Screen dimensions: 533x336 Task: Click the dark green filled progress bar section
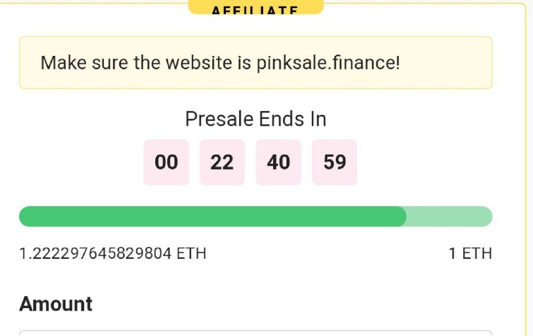(212, 216)
